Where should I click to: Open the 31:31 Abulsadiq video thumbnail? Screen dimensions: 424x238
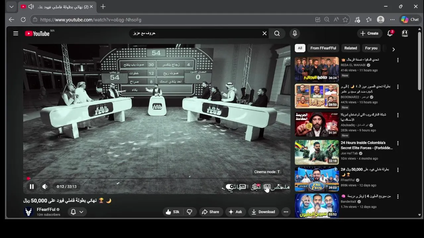[317, 124]
